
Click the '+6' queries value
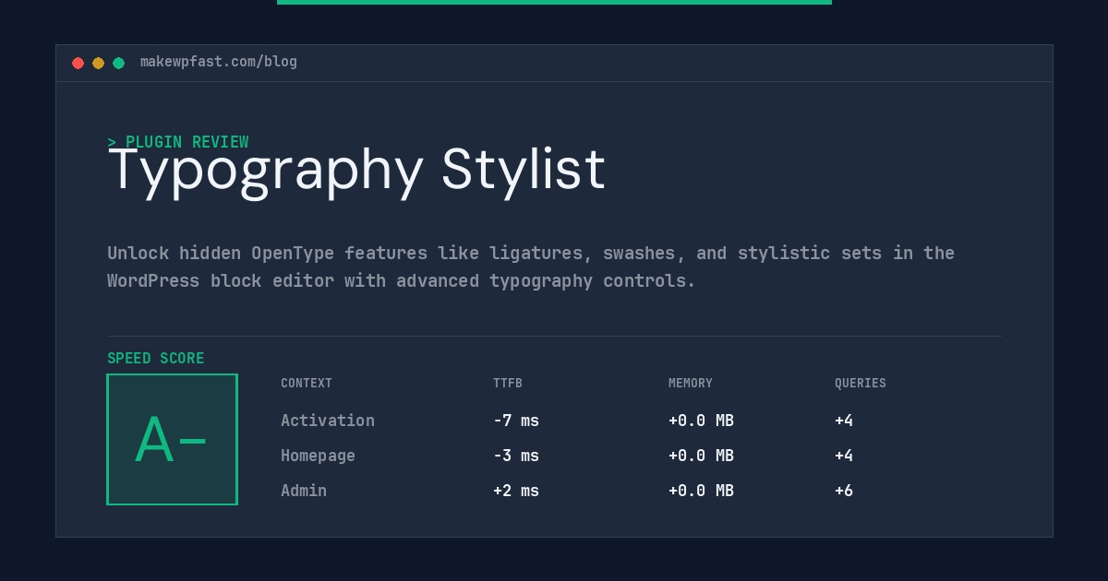[x=844, y=491]
